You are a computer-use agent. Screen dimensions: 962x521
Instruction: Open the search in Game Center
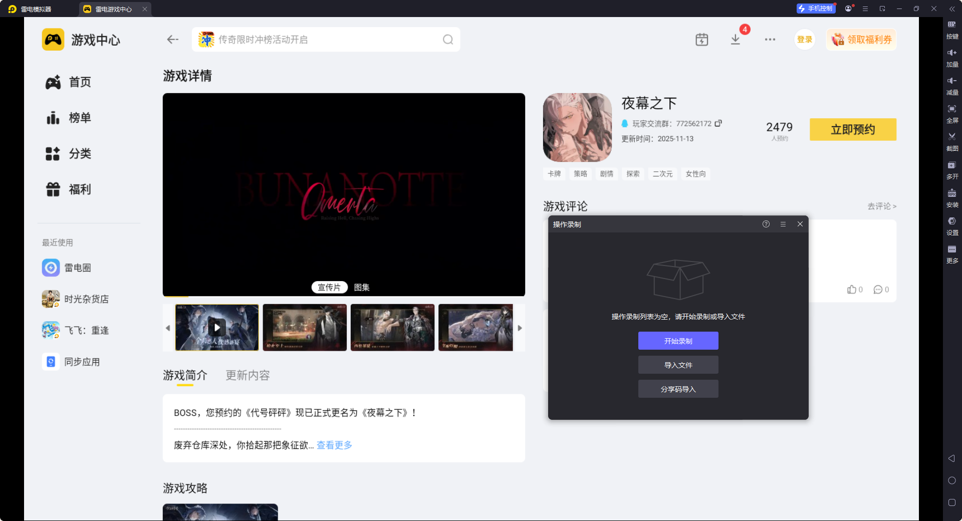click(x=447, y=40)
